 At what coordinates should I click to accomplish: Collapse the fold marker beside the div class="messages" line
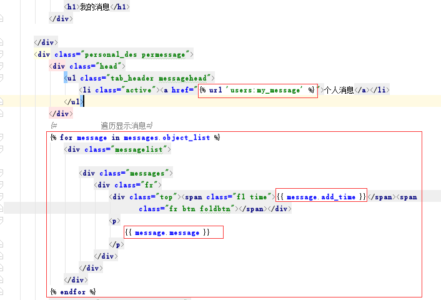pyautogui.click(x=1, y=172)
